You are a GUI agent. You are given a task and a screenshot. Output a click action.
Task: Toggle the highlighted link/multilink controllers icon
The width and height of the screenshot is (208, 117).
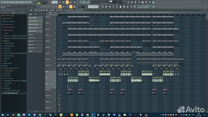click(71, 7)
